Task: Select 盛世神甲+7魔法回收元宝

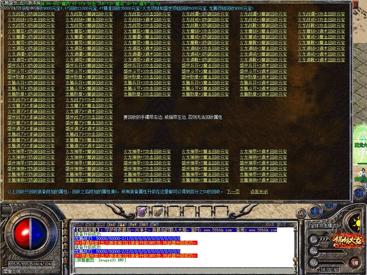Action: tap(205, 163)
